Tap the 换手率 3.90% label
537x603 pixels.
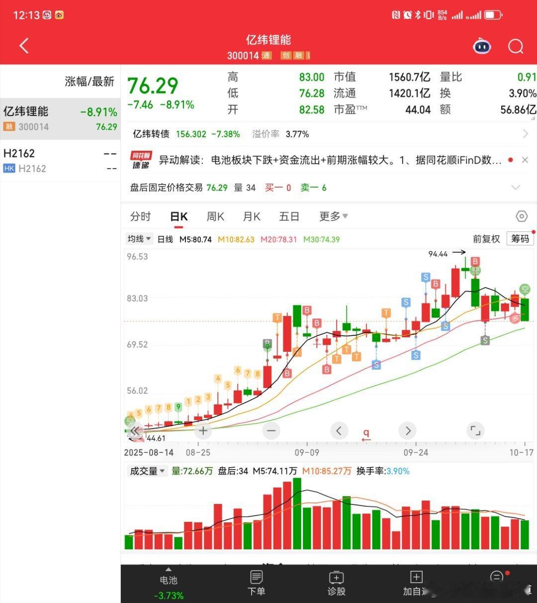[382, 471]
